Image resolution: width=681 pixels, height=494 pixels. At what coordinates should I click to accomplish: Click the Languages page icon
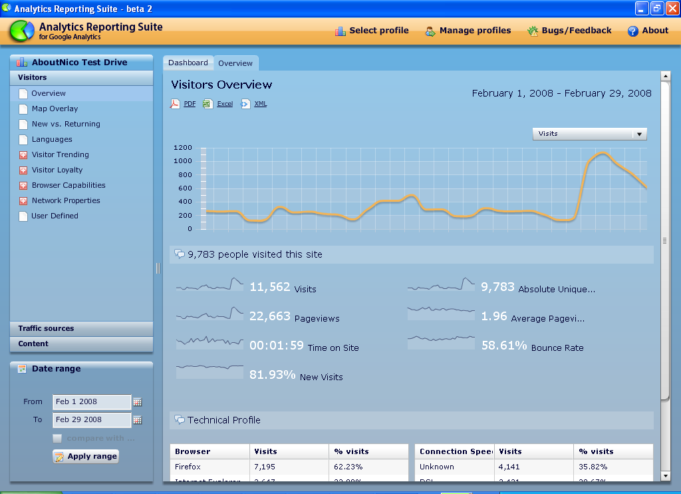23,140
